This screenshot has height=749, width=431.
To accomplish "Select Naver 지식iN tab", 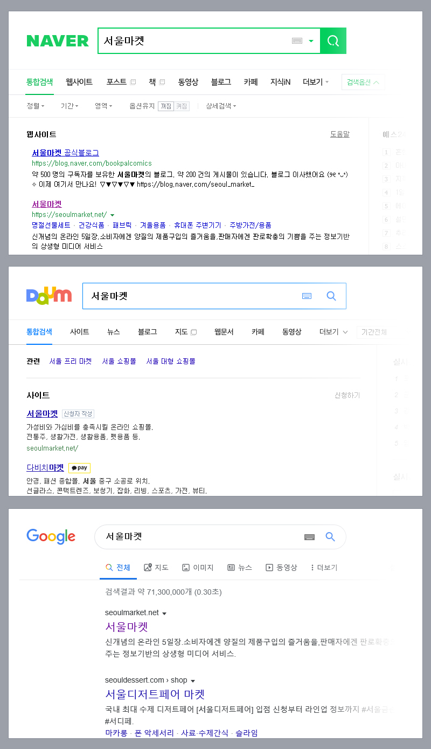I will (280, 82).
